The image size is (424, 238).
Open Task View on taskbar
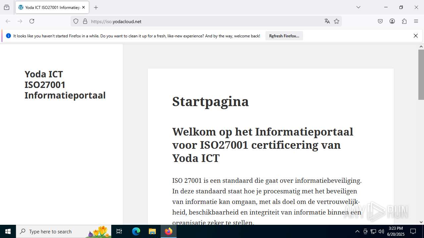pyautogui.click(x=119, y=231)
